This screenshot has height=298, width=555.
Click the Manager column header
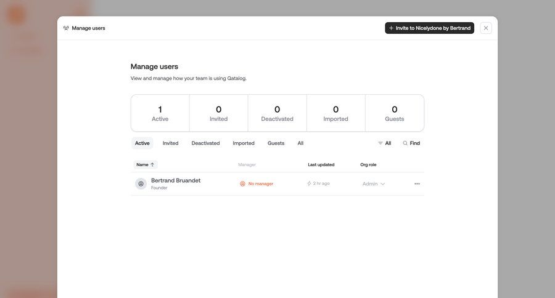tap(247, 165)
